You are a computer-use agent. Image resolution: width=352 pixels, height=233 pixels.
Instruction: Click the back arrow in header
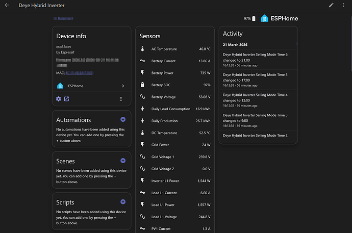click(x=7, y=5)
